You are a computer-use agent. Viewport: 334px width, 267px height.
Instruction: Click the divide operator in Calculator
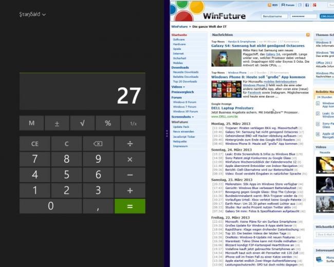(130, 144)
